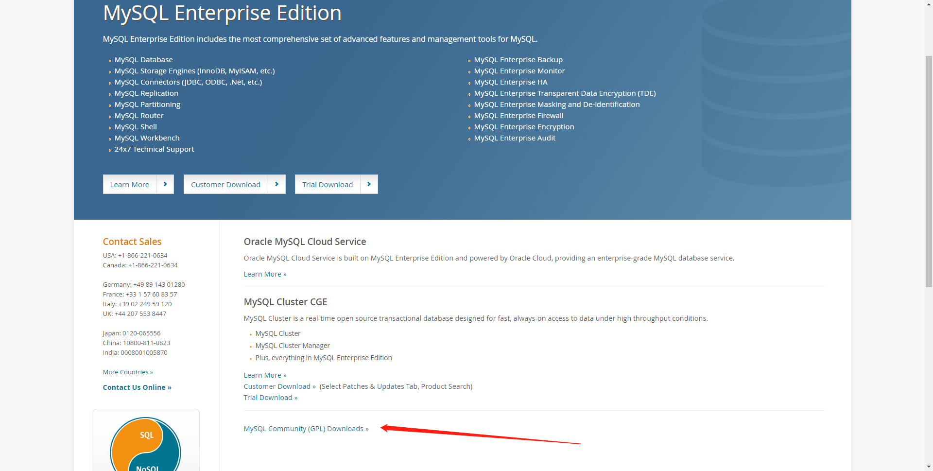933x471 pixels.
Task: Open Learn More under Oracle MySQL Cloud Service
Action: 265,274
